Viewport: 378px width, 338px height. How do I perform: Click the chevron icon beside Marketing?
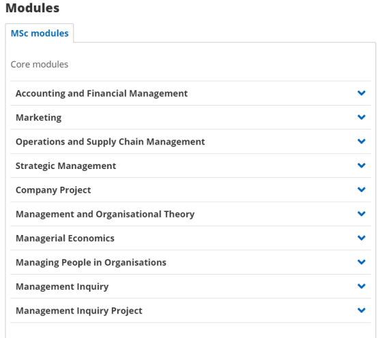[362, 117]
